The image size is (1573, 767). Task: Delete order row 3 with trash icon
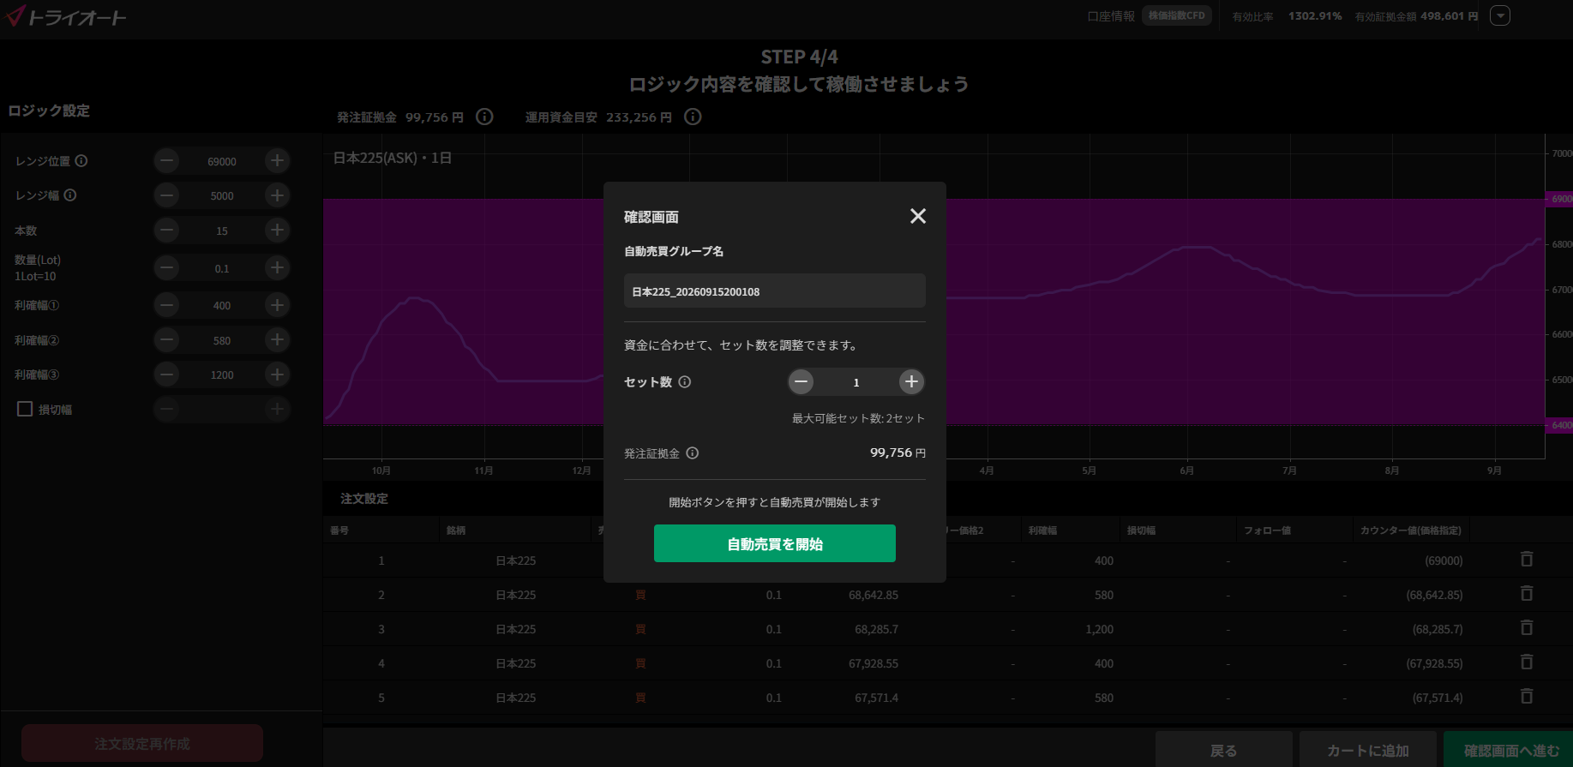click(1527, 628)
